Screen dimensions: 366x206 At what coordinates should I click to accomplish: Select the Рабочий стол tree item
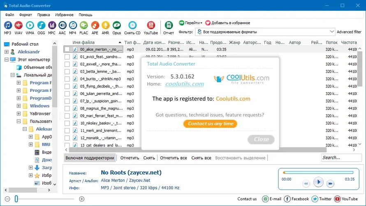click(25, 44)
